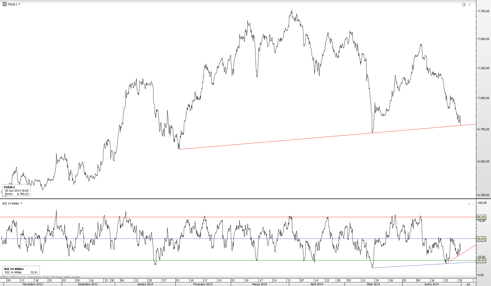
Task: Click the 0,00 RSI axis label
Action: tap(481, 275)
